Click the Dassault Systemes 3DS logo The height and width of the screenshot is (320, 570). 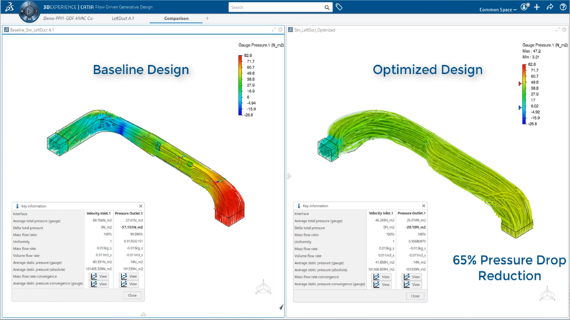tap(10, 7)
